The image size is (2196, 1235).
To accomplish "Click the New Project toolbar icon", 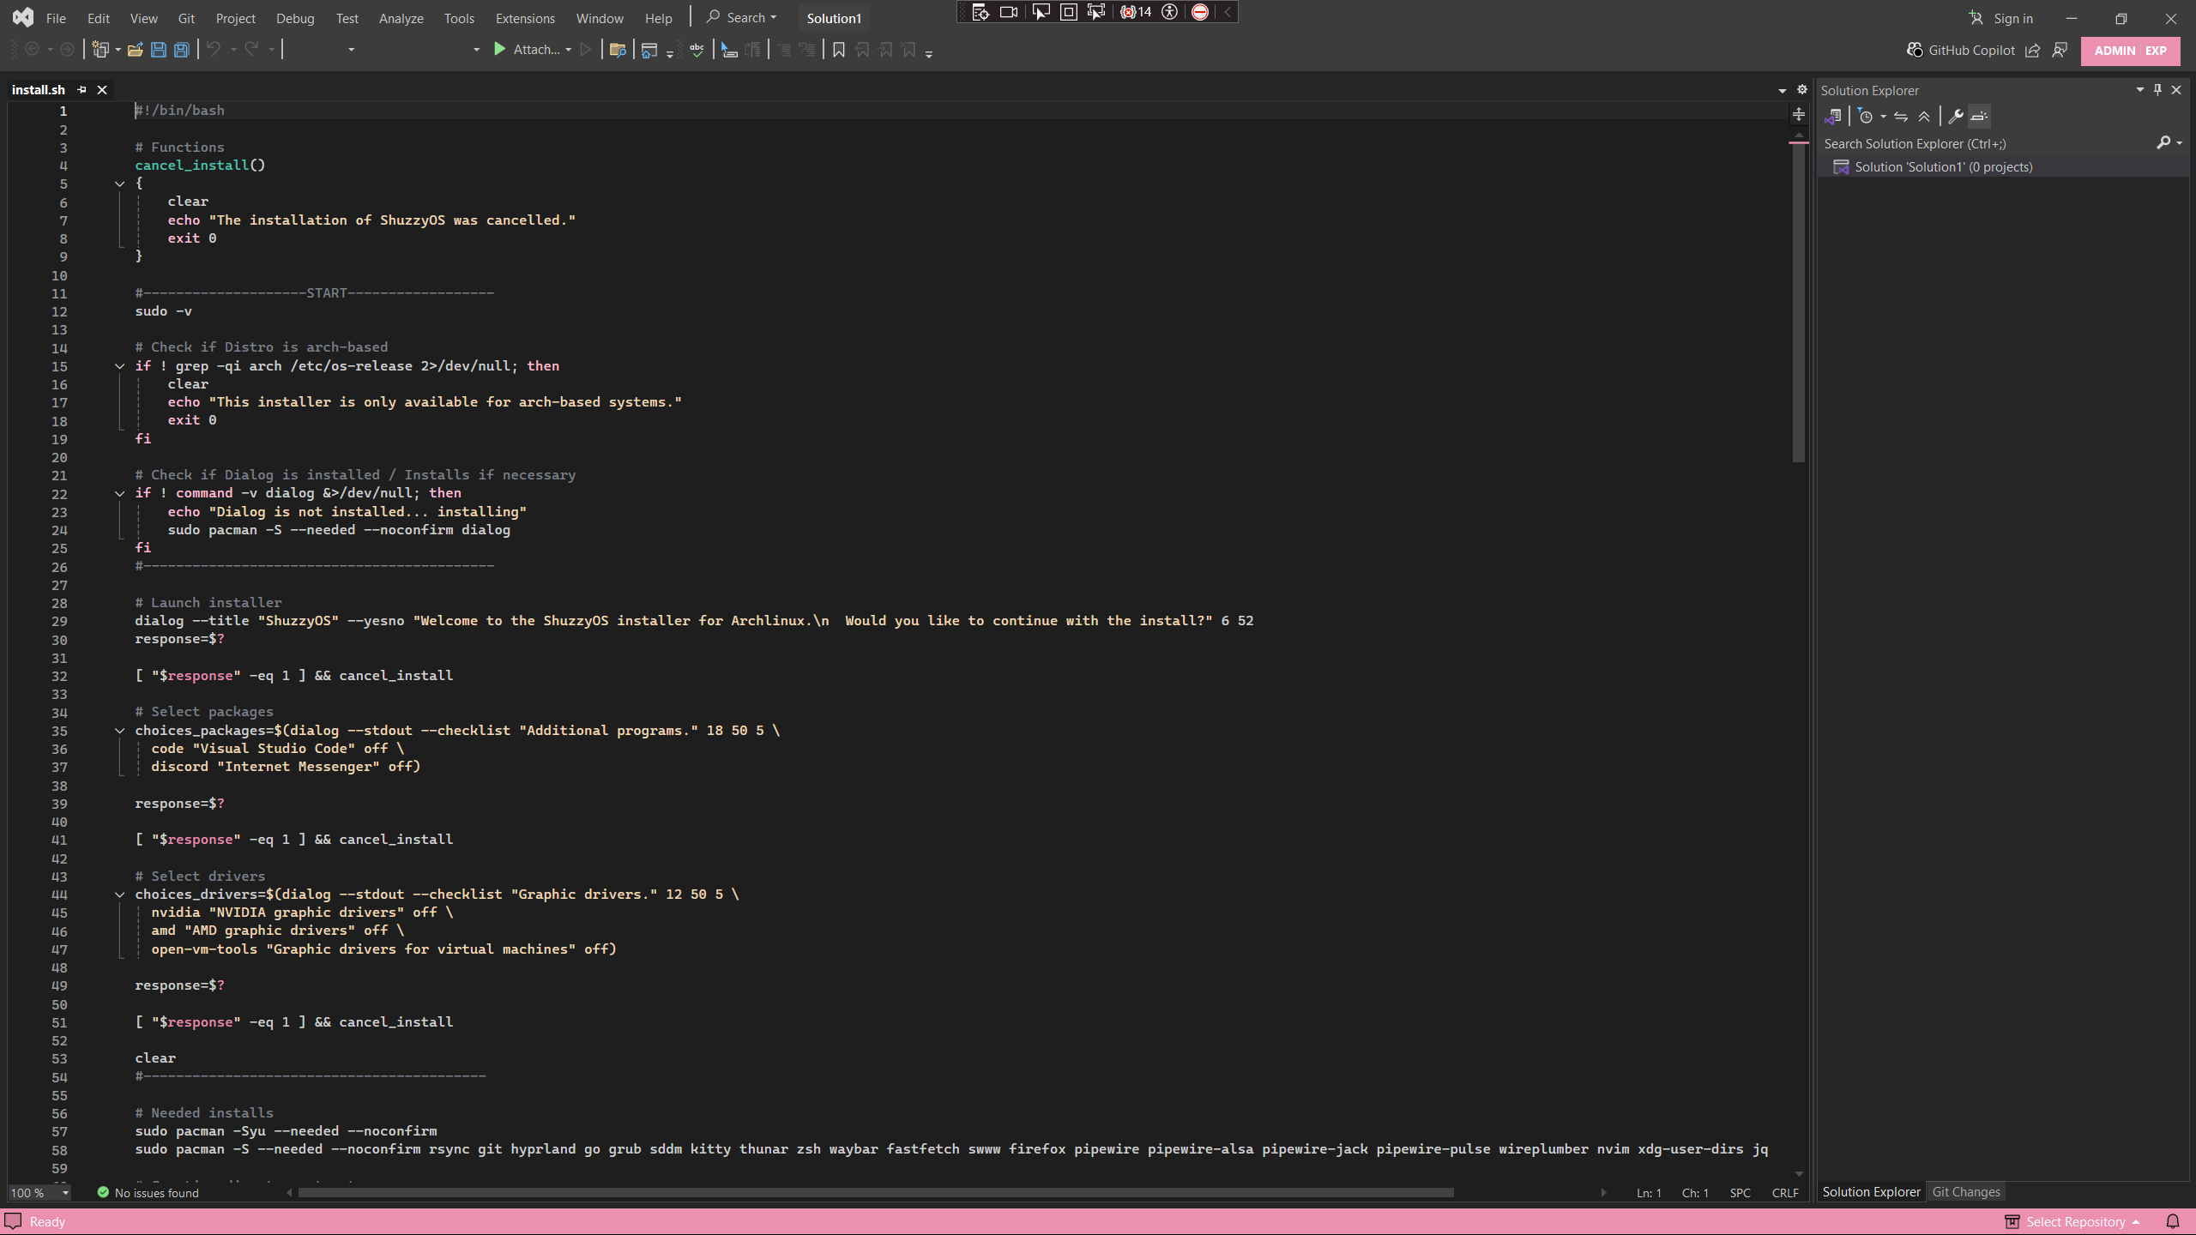I will coord(101,50).
